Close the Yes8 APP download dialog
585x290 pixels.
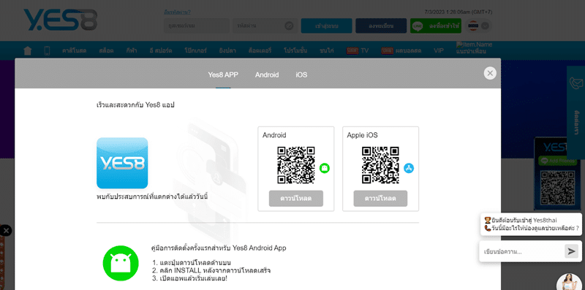[x=490, y=73]
